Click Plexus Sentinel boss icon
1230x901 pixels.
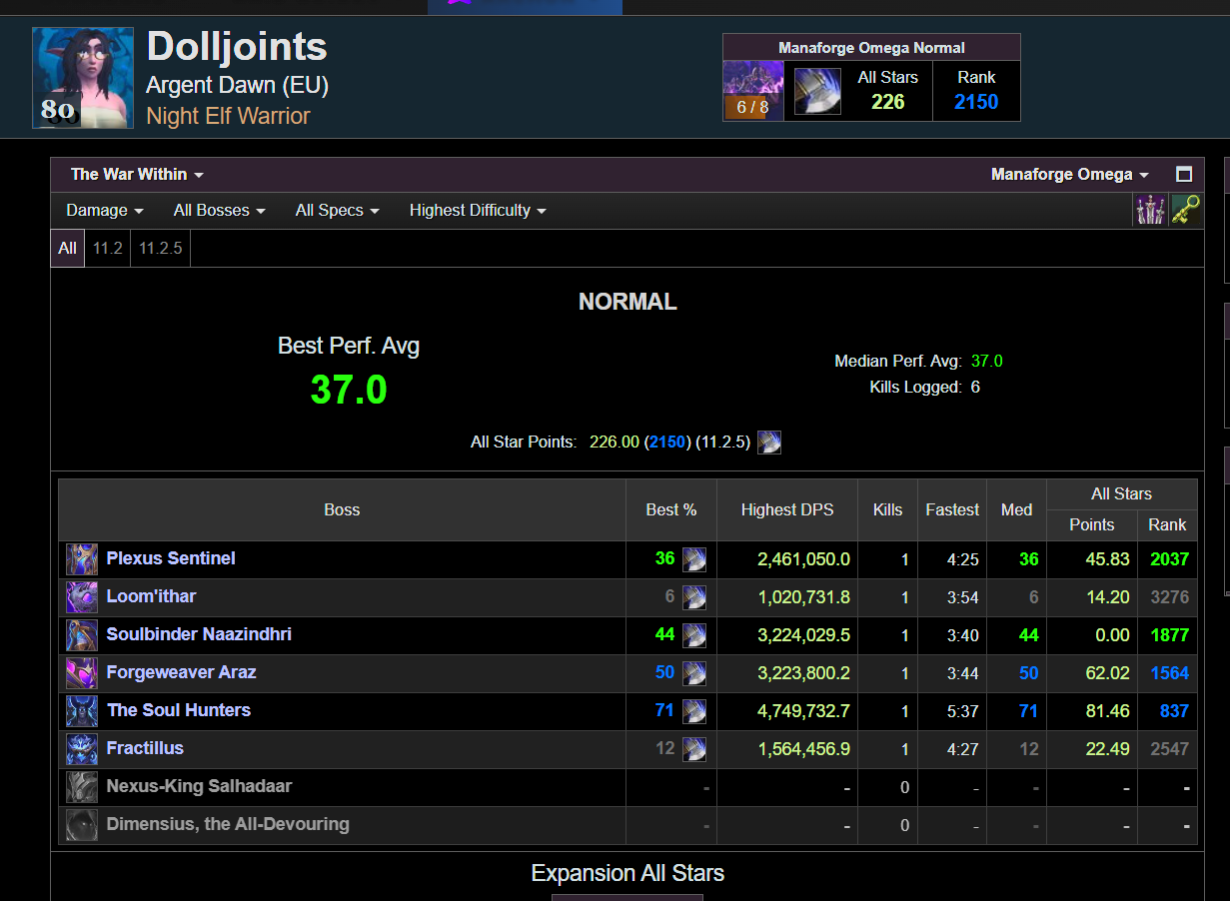click(x=82, y=559)
